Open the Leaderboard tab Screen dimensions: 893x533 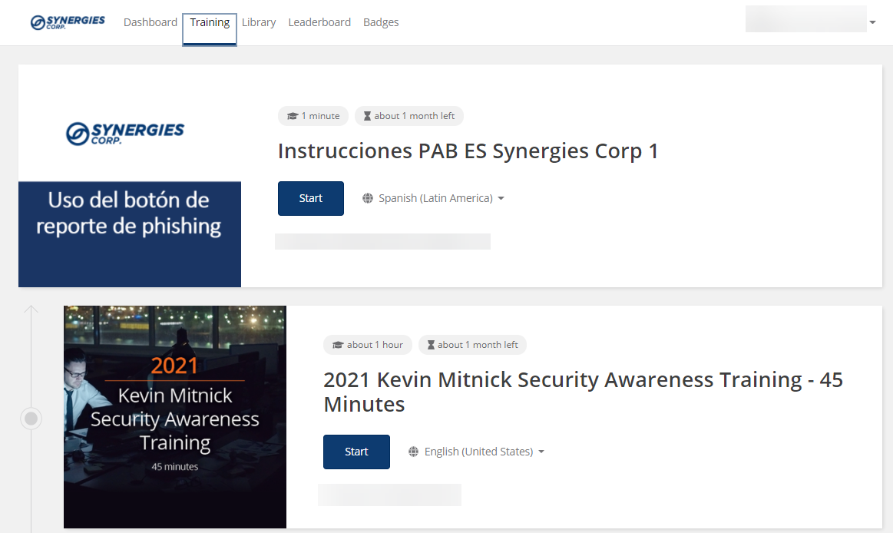point(319,22)
